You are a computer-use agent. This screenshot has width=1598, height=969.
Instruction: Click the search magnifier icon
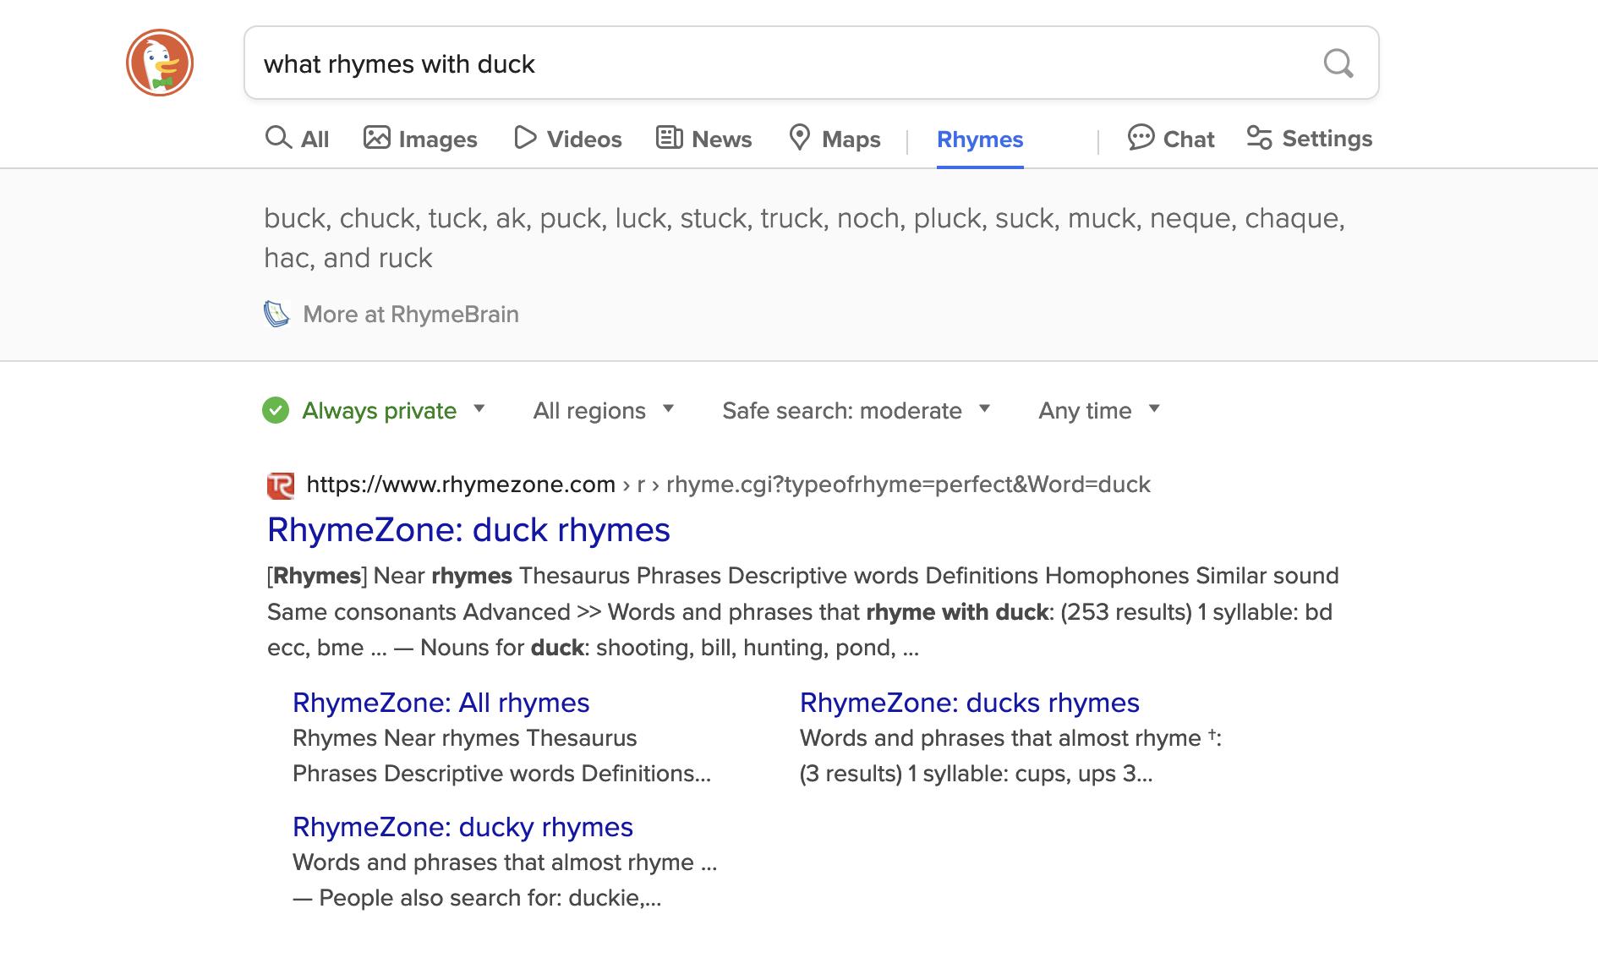click(1338, 63)
